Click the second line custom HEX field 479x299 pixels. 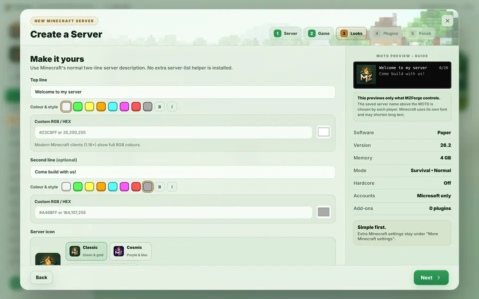point(174,212)
